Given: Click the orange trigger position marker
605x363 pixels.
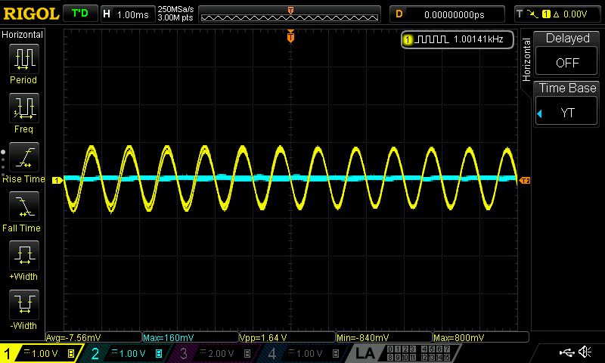Looking at the screenshot, I should [x=290, y=37].
